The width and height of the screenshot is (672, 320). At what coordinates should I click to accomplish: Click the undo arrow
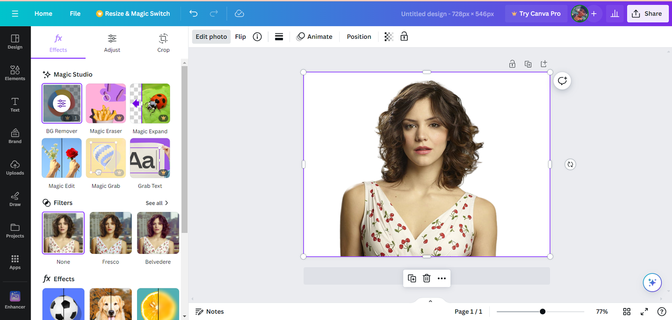point(193,14)
